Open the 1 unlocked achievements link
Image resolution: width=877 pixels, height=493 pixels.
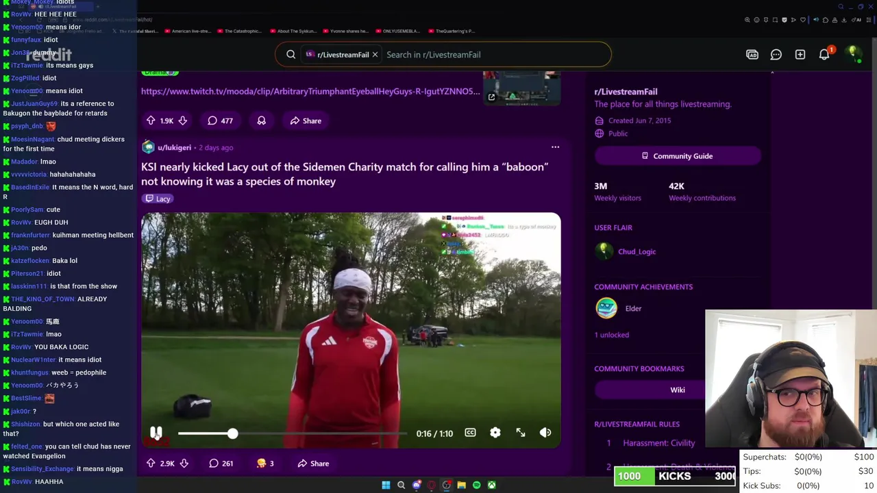click(611, 335)
